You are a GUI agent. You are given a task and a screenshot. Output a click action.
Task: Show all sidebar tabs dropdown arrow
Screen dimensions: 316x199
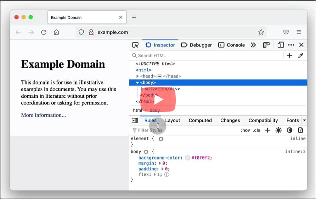pyautogui.click(x=304, y=120)
